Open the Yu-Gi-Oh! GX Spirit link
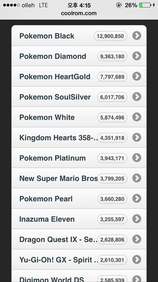 (79, 259)
